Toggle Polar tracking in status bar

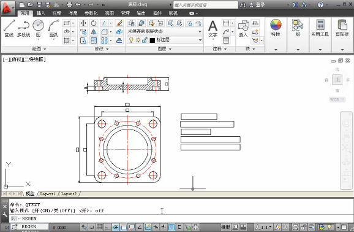pos(116,227)
